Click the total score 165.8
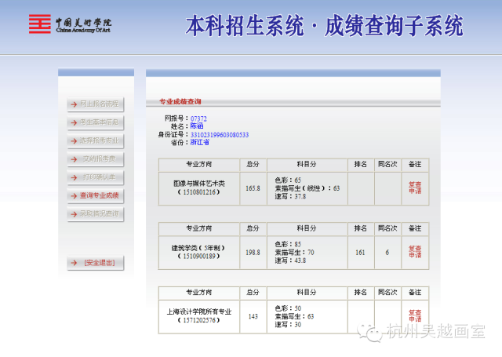 pyautogui.click(x=253, y=188)
